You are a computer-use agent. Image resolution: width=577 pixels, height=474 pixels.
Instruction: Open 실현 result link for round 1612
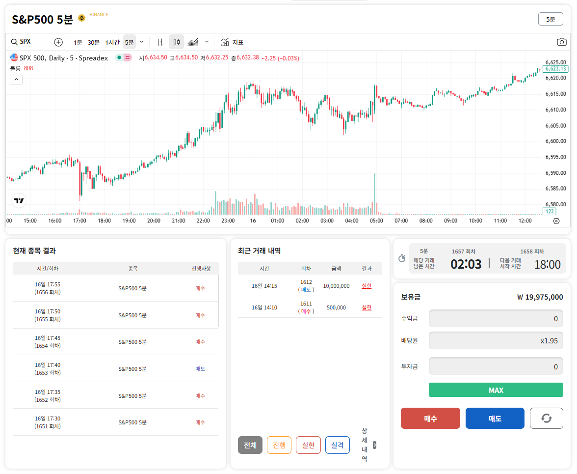367,286
